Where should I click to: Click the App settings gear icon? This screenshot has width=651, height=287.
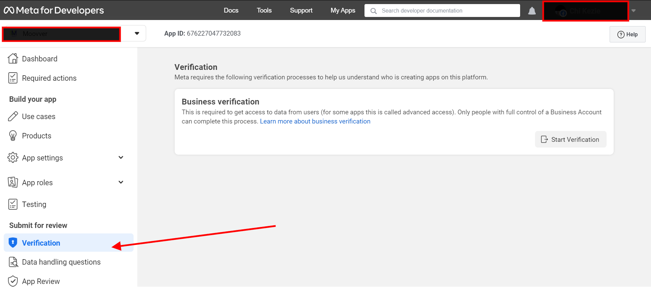(13, 158)
